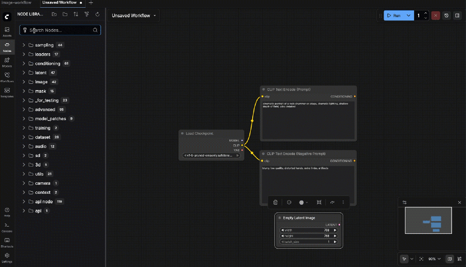Switch to the image-workflow tab
The image size is (466, 267).
pos(16,2)
